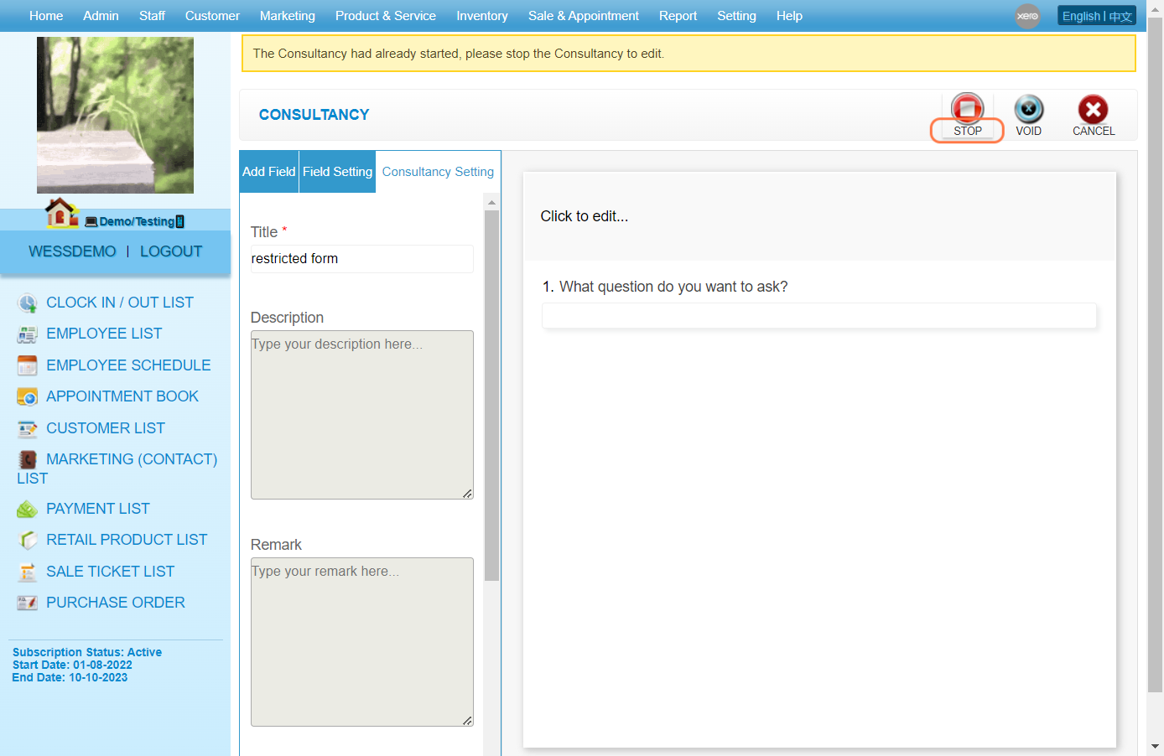This screenshot has width=1164, height=756.
Task: Click the question 'What question do you want to ask?'
Action: pos(673,287)
